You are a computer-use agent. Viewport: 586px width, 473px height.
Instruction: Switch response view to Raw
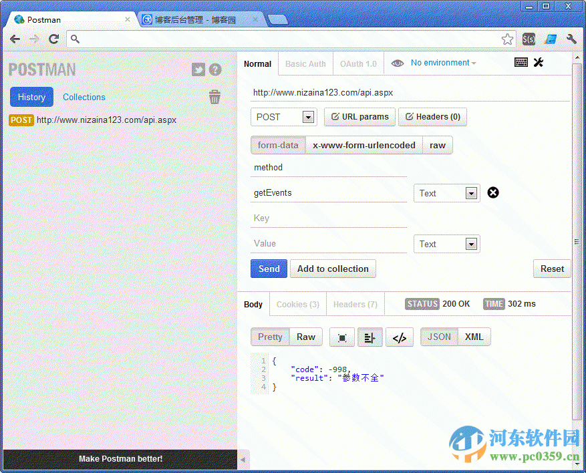[x=305, y=337]
